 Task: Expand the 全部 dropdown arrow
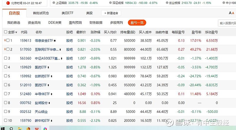[x=16, y=32]
